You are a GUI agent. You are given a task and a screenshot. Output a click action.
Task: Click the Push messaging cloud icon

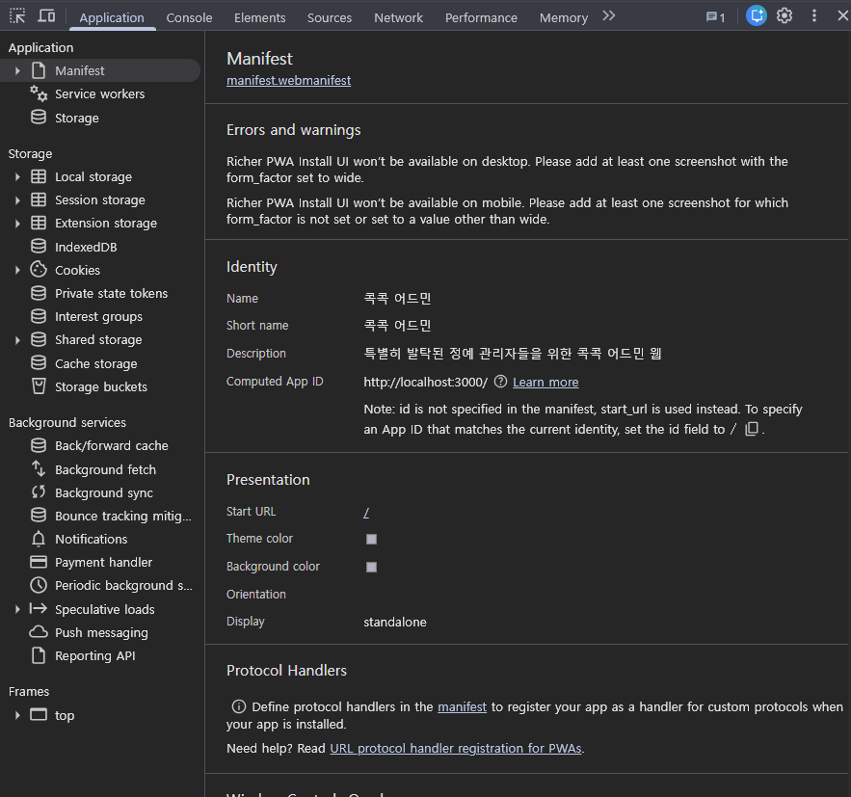click(x=39, y=632)
